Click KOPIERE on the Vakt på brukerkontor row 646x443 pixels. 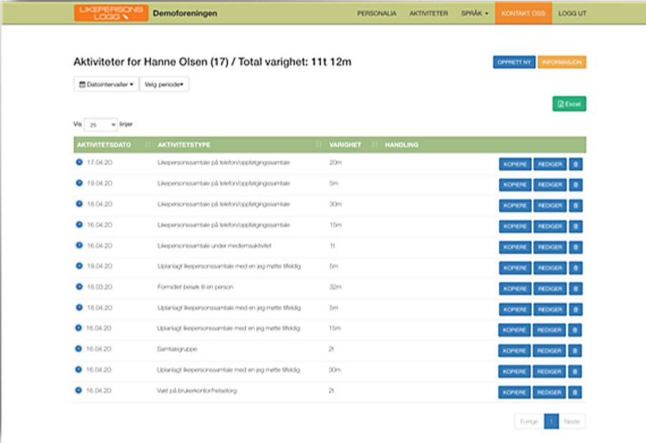514,392
